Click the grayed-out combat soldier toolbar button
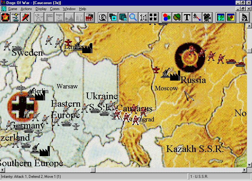 tap(39, 17)
